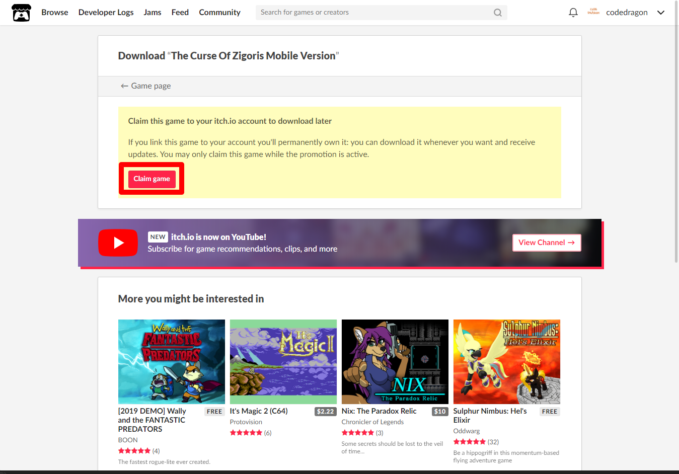The width and height of the screenshot is (679, 474).
Task: Click the star rating of It's Magic 2
Action: click(x=246, y=433)
